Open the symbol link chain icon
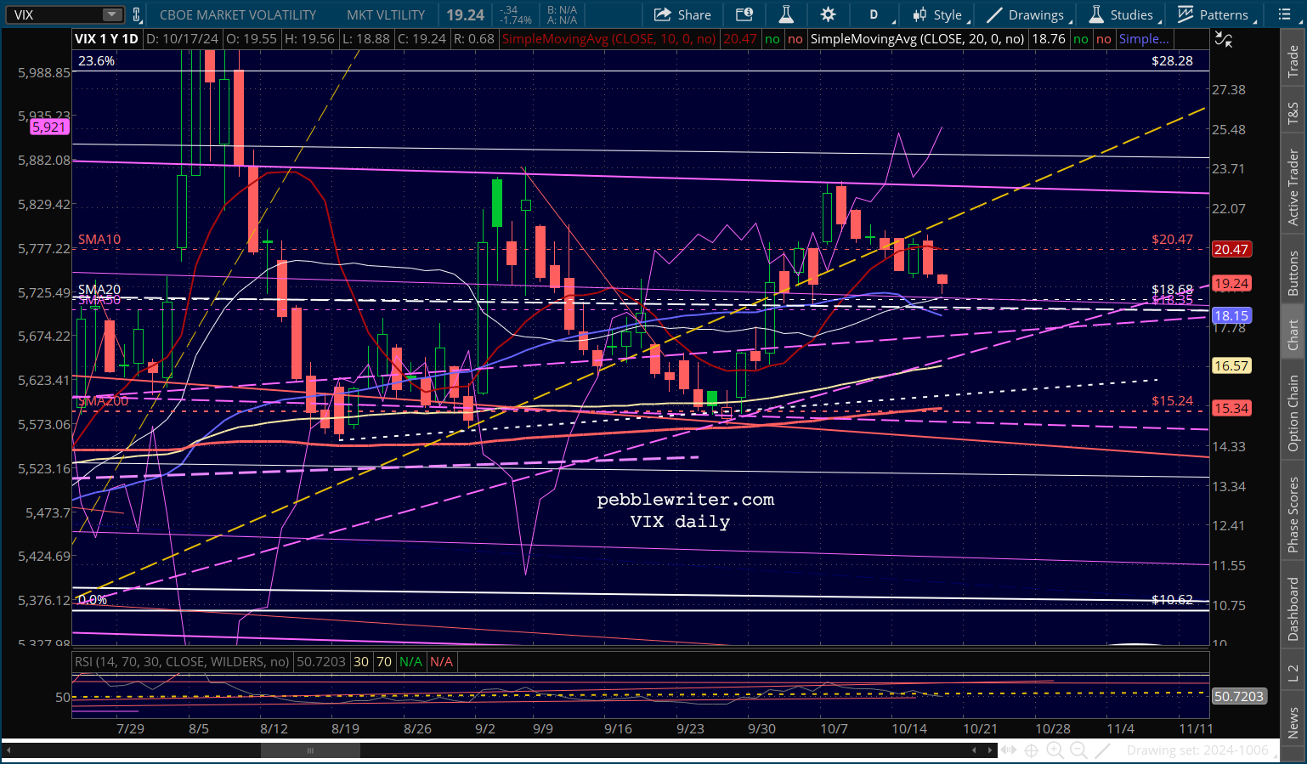 [136, 14]
